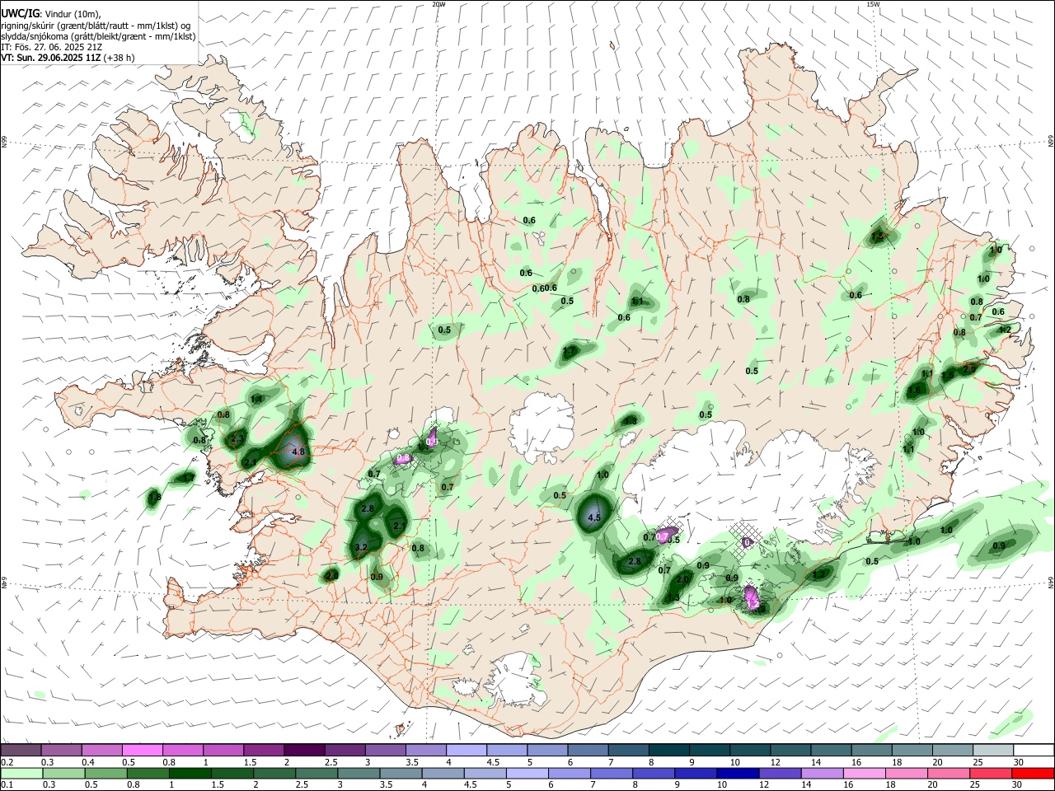Select the 2.3 rainfall value label
1055x791 pixels.
(237, 439)
